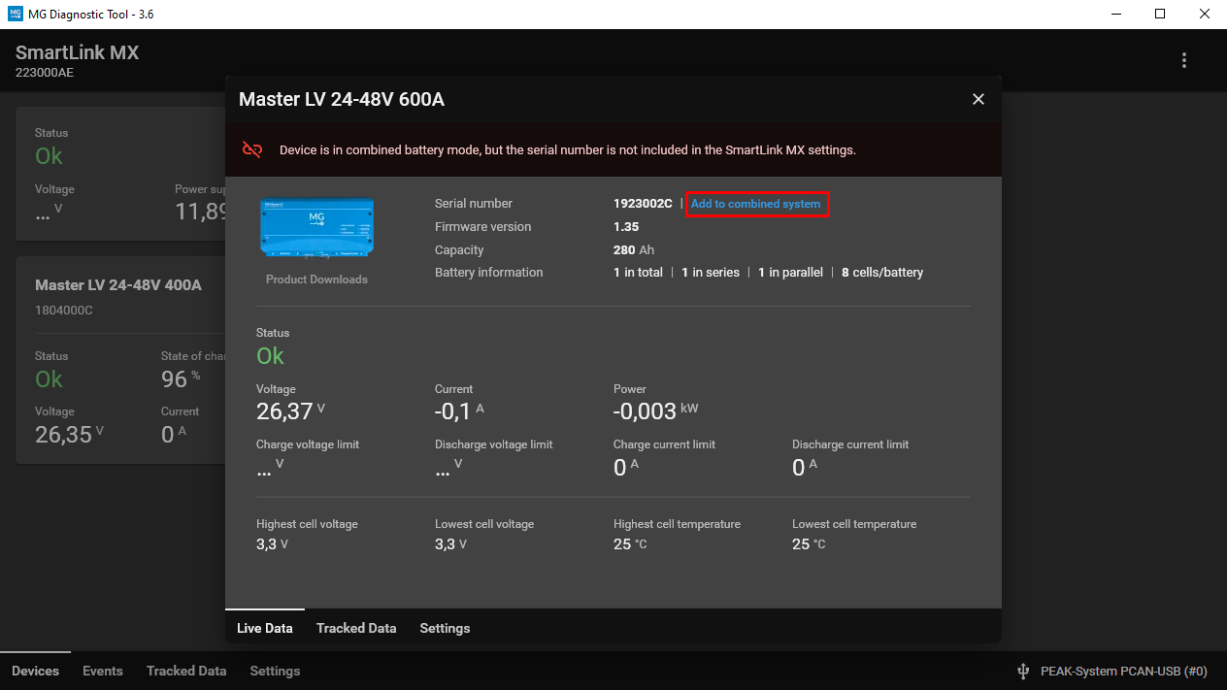
Task: Open the Product Downloads link
Action: [316, 279]
